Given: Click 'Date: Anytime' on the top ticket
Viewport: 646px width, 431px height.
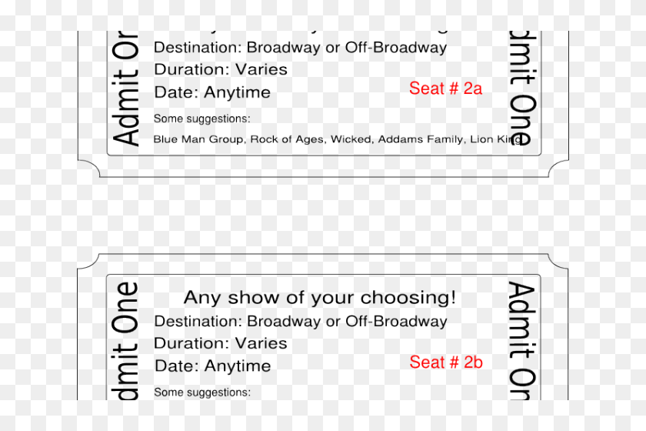Looking at the screenshot, I should point(212,92).
